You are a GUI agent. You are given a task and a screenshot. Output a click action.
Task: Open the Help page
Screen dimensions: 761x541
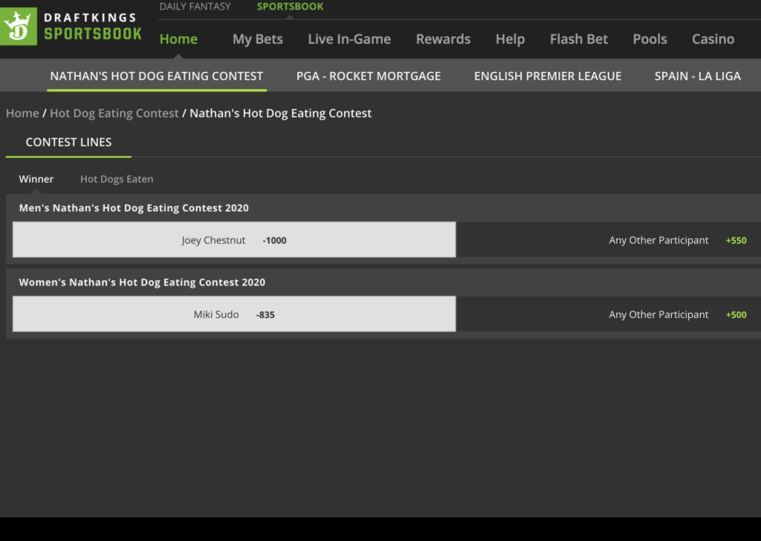510,39
